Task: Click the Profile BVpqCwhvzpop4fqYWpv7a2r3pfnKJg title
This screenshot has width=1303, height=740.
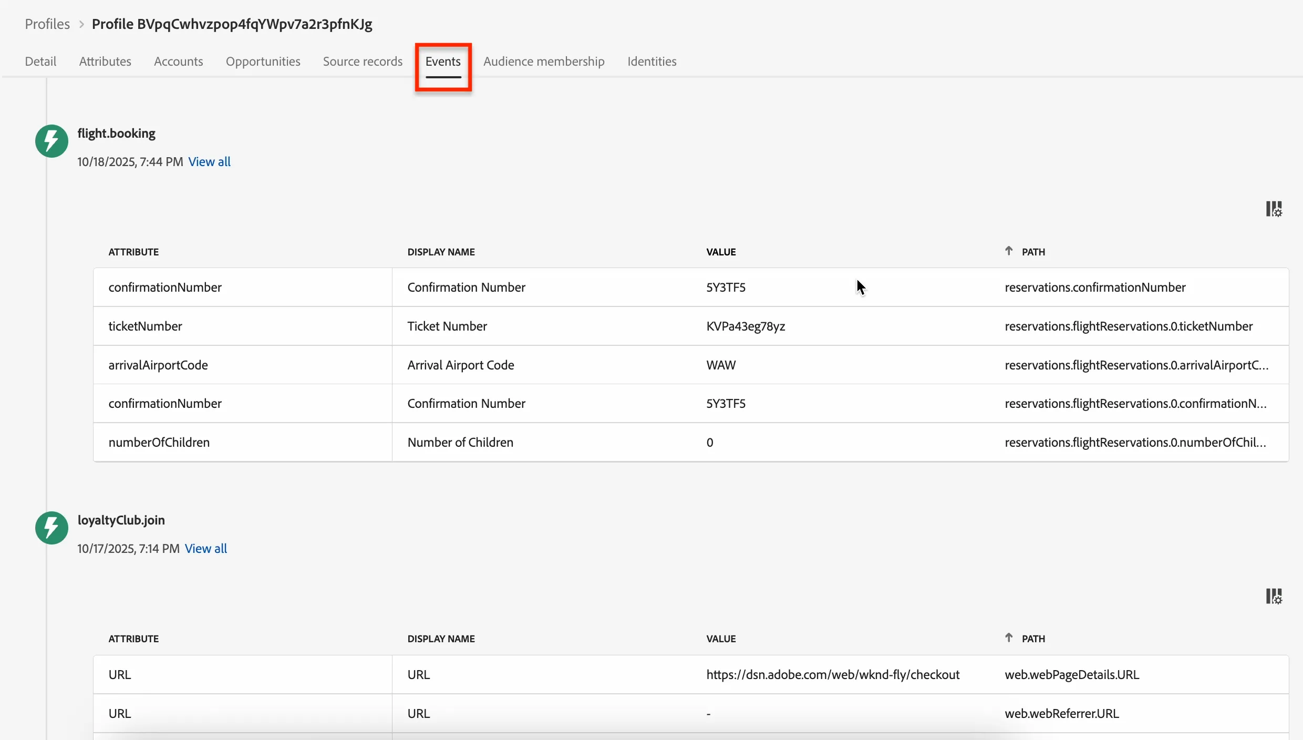Action: click(x=232, y=24)
